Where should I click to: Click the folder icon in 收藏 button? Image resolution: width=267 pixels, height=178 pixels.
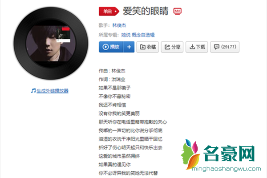click(x=142, y=47)
